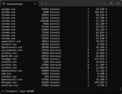Click Notepad.exe process name

9,82
